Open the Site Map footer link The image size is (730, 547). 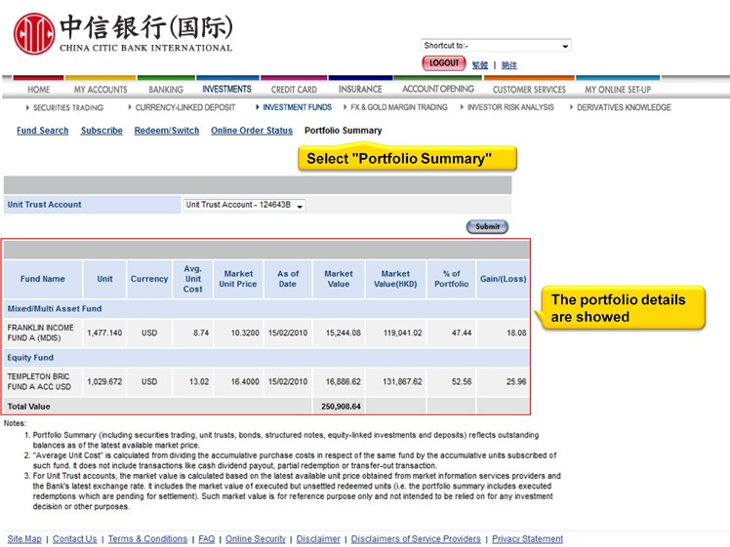click(24, 538)
